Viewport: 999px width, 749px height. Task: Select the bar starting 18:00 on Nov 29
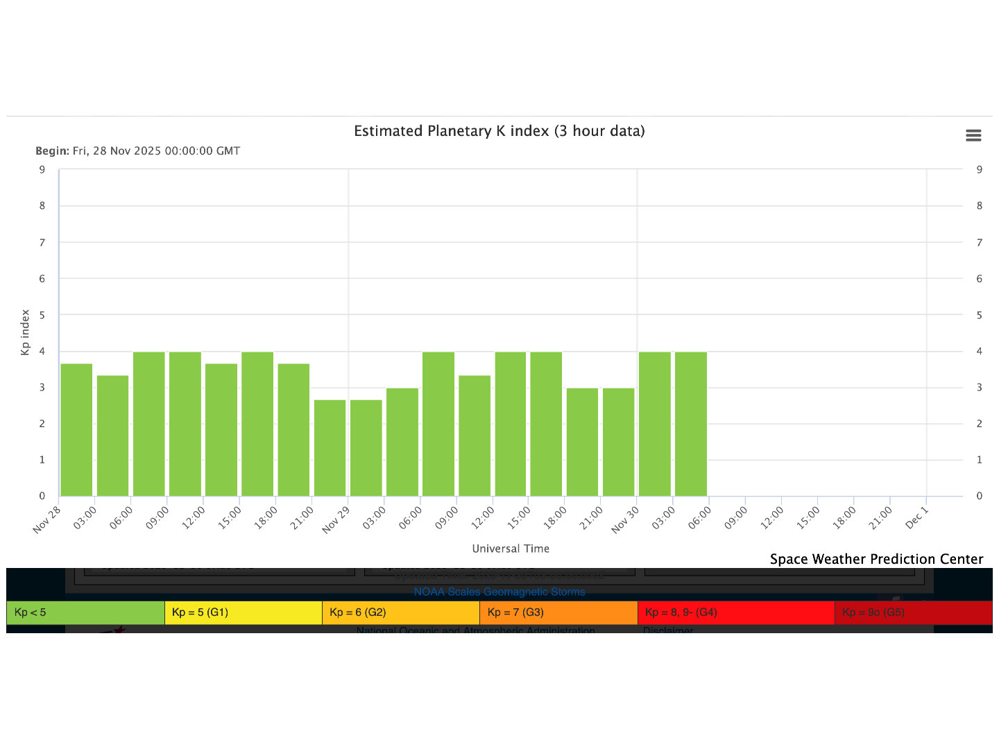coord(582,442)
